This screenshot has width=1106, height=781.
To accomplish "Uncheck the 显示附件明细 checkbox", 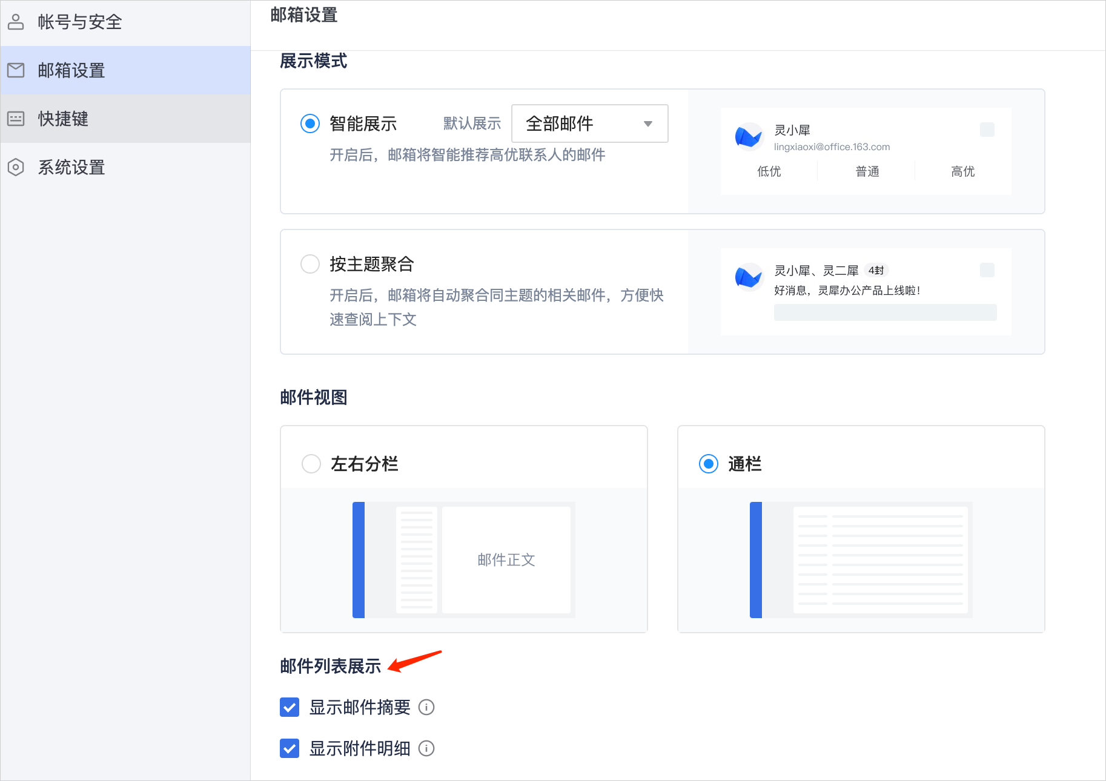I will (x=290, y=748).
